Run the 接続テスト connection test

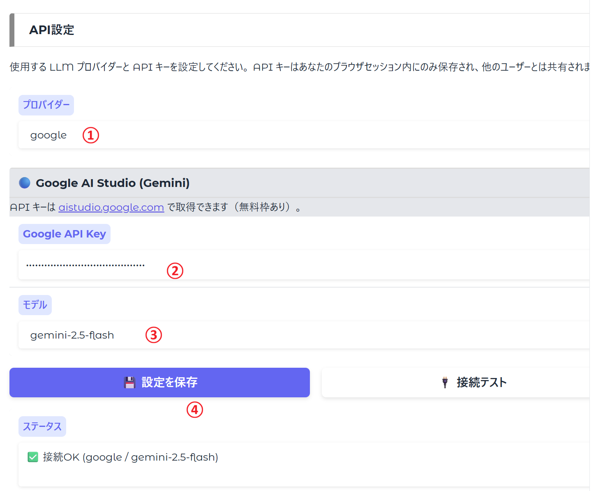[456, 383]
